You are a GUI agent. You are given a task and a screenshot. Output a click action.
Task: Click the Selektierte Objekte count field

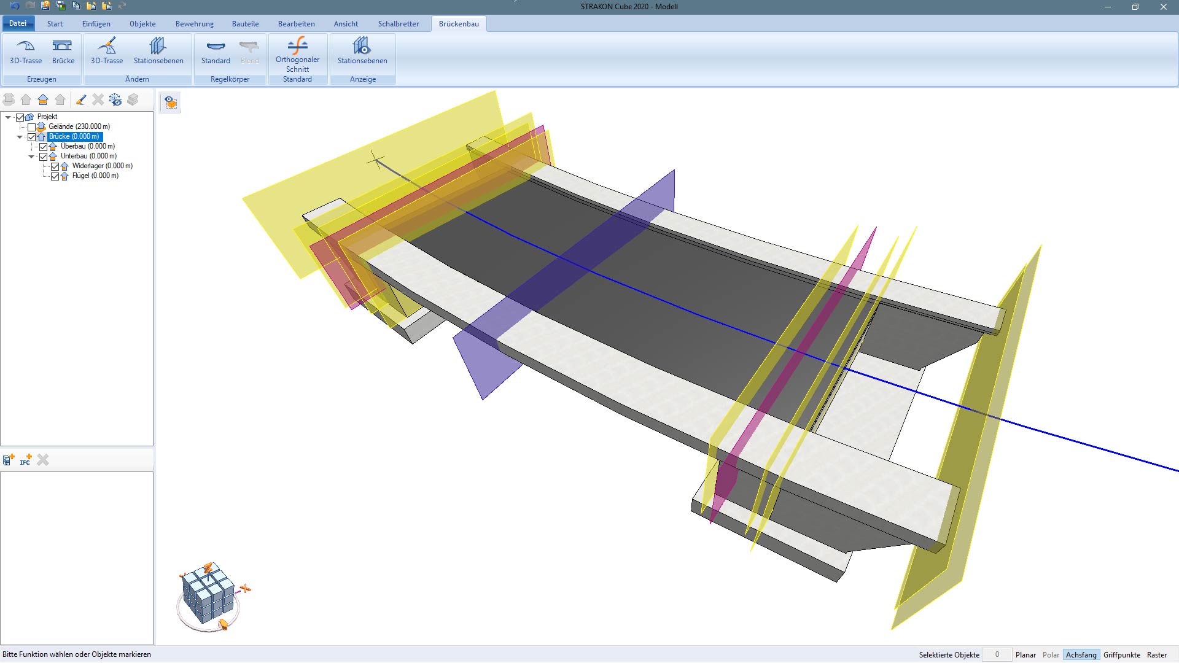pyautogui.click(x=997, y=654)
